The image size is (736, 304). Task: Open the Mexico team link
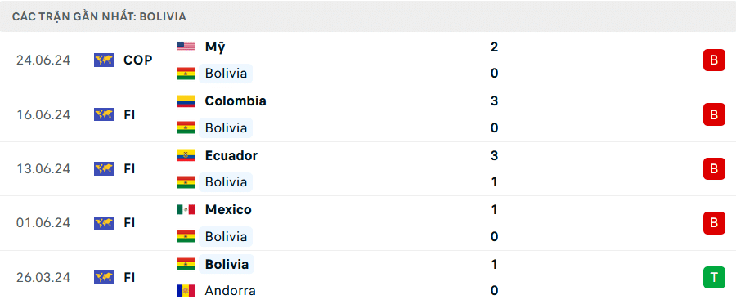[228, 210]
